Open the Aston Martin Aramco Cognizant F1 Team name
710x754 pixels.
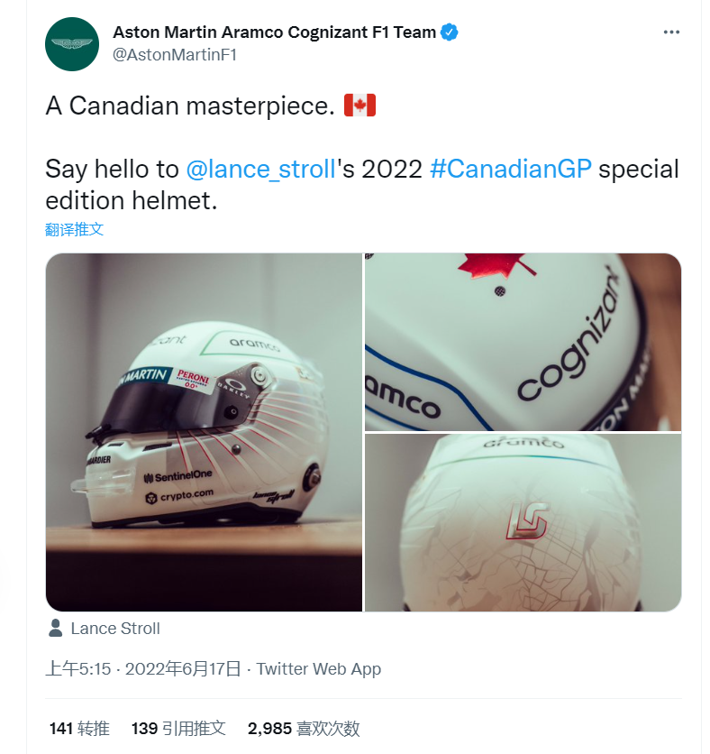tap(274, 32)
